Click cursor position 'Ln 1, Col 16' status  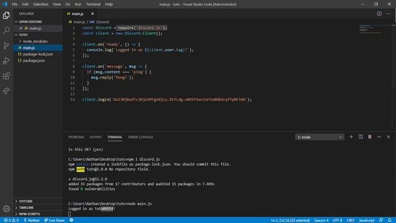(x=290, y=221)
